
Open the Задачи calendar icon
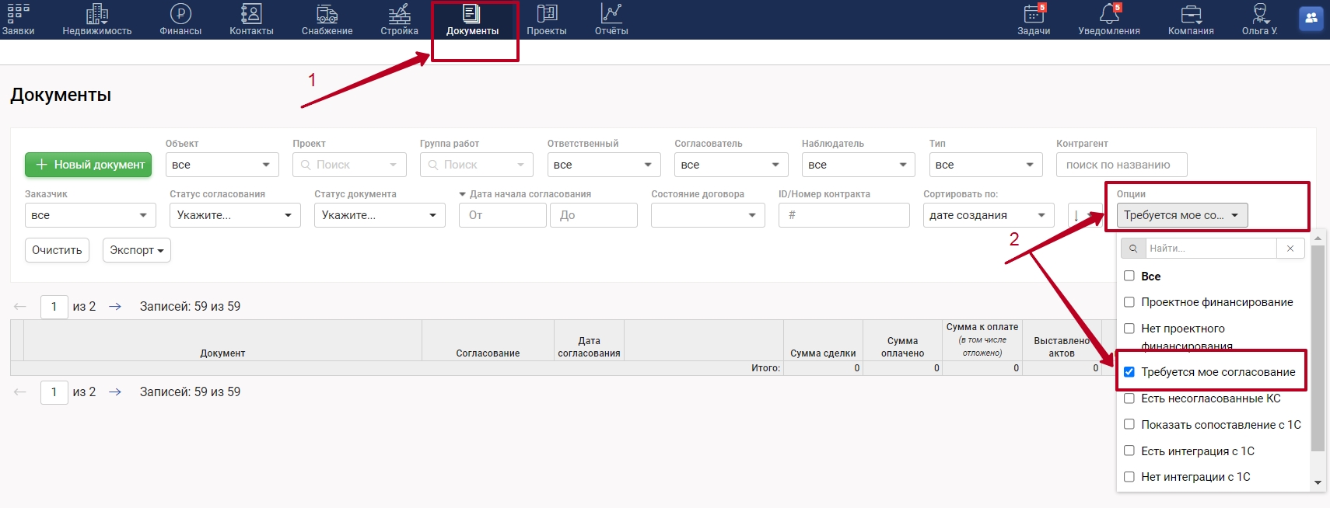1034,14
